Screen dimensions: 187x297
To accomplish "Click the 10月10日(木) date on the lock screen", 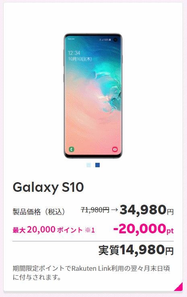I will [x=80, y=59].
